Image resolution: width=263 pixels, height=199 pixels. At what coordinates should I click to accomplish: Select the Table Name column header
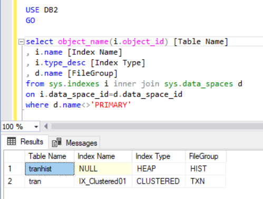tap(50, 156)
